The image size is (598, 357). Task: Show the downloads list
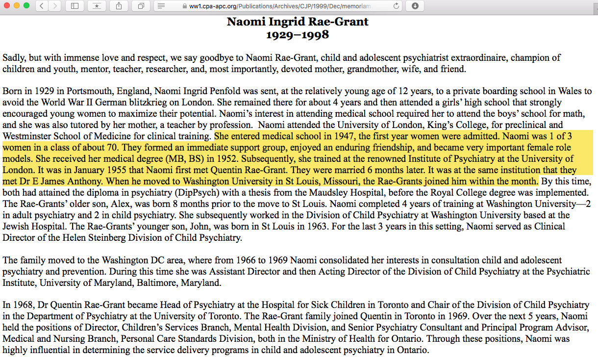pyautogui.click(x=415, y=6)
